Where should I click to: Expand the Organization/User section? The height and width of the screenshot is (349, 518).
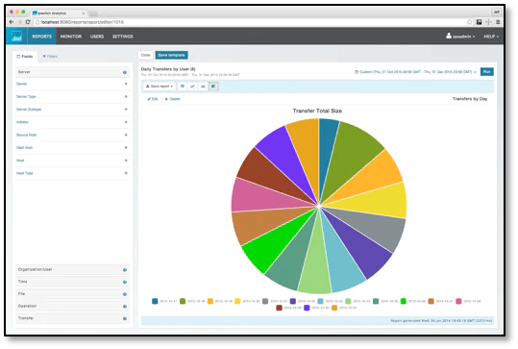(x=73, y=269)
